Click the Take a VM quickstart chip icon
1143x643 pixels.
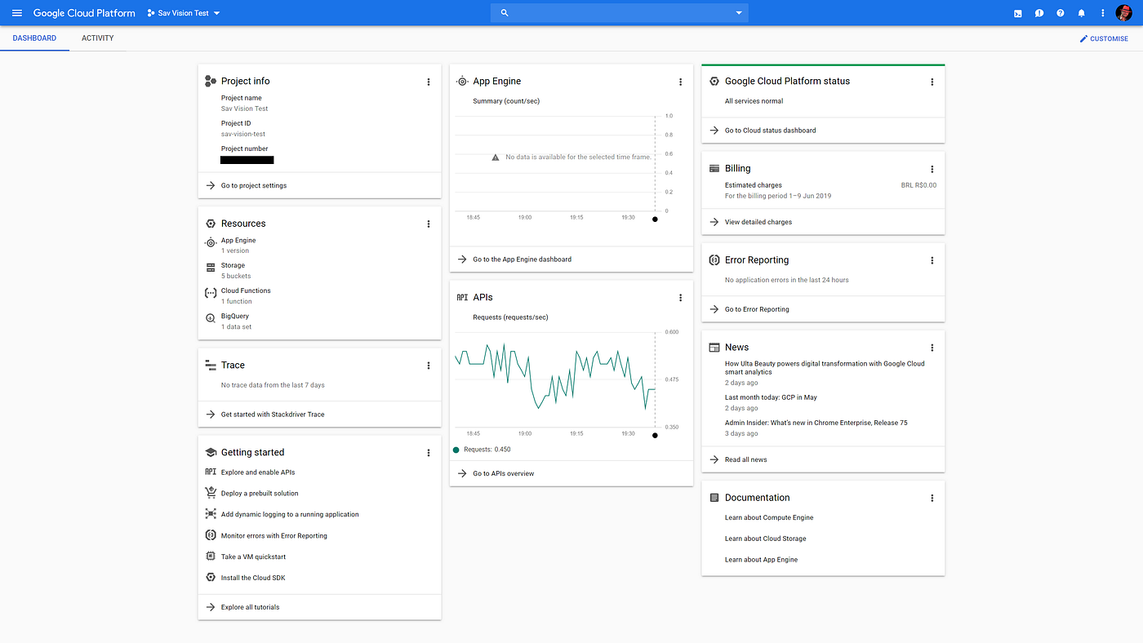coord(211,557)
